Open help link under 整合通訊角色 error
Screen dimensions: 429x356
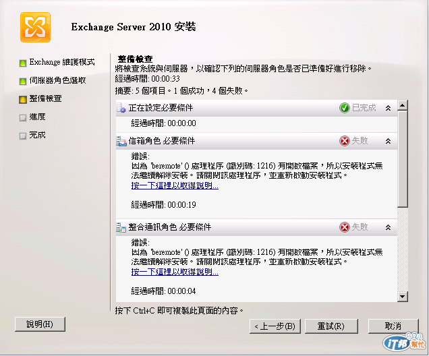(x=175, y=272)
